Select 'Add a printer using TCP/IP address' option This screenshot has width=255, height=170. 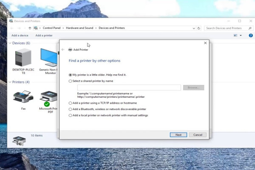point(71,103)
